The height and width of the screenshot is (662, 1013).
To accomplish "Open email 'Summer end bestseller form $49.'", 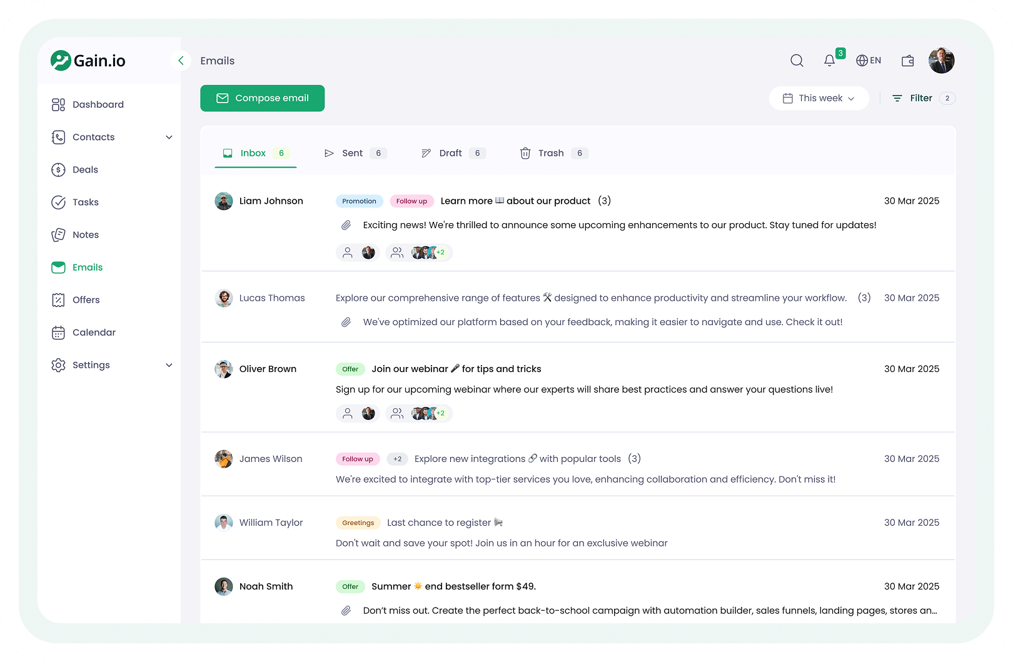I will (x=453, y=586).
